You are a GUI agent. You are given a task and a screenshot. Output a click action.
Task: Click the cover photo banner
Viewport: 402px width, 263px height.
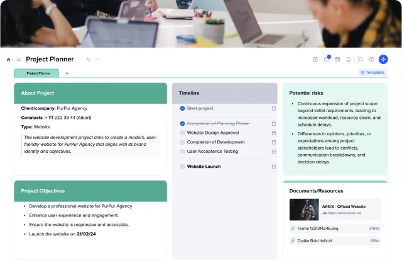pos(201,24)
